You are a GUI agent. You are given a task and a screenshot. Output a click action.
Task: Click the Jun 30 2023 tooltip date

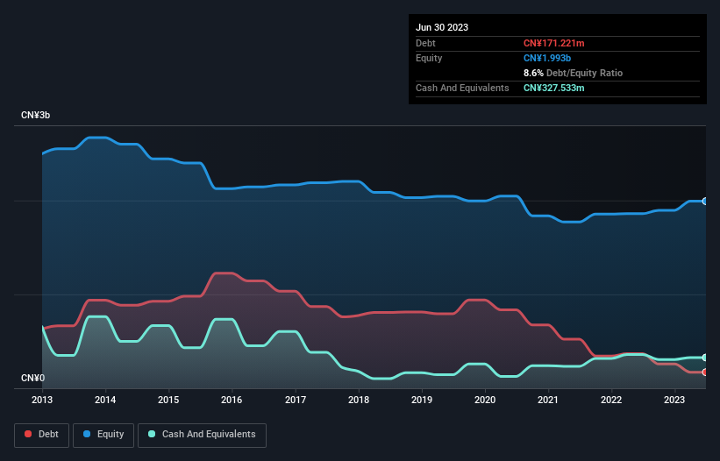(x=442, y=27)
